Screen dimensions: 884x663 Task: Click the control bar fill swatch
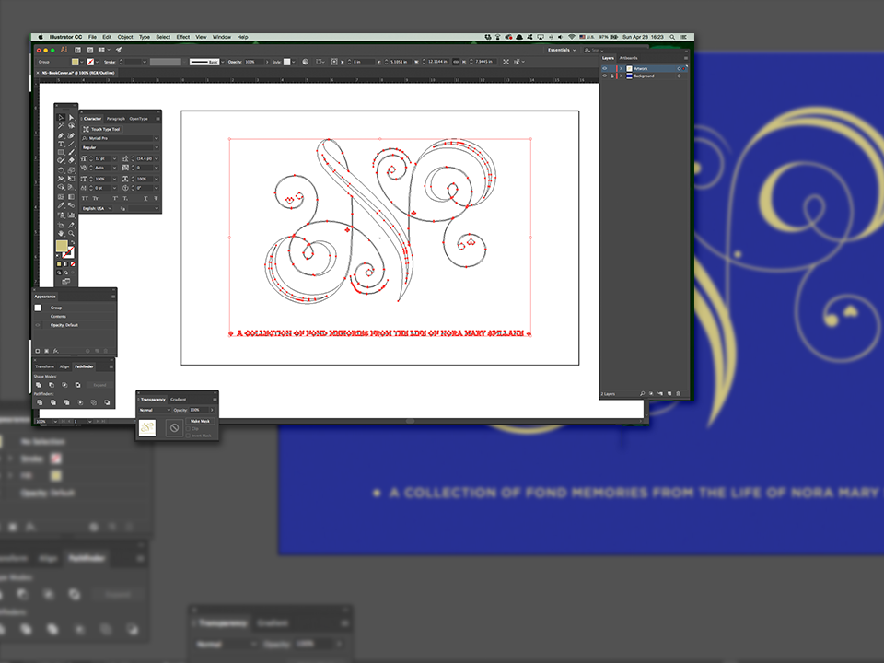tap(75, 62)
